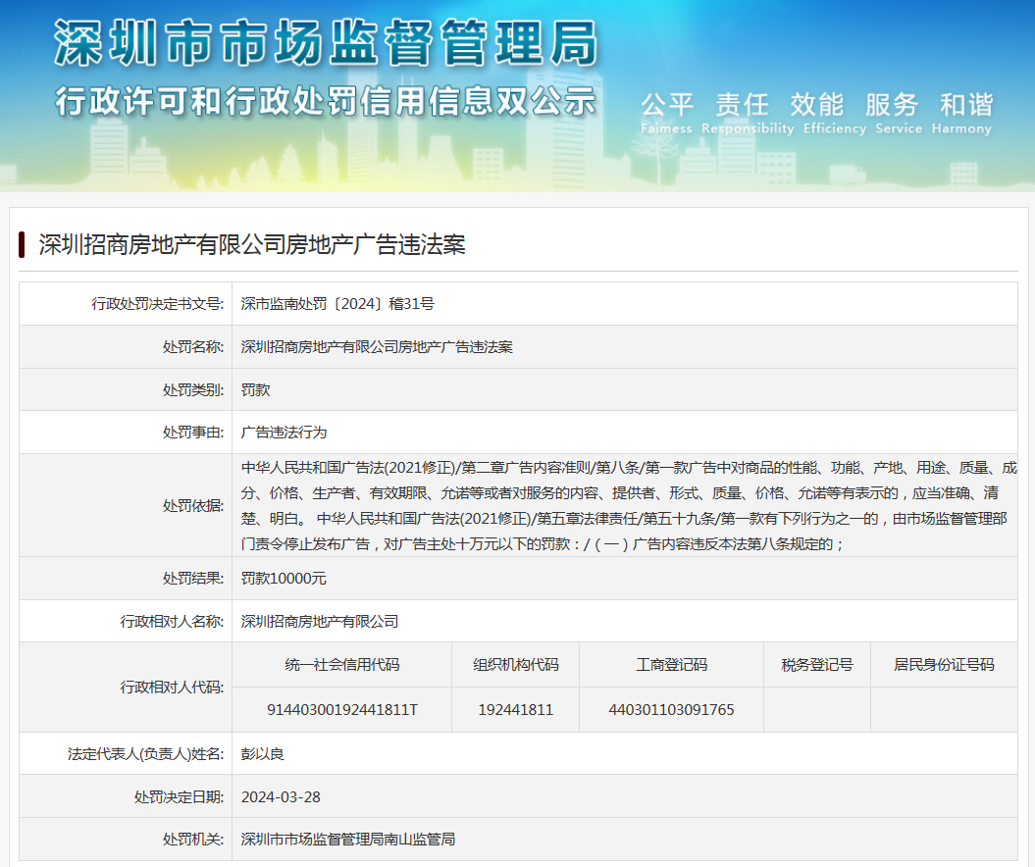
Task: Click the case name value in the 处罚名称 row
Action: (377, 347)
